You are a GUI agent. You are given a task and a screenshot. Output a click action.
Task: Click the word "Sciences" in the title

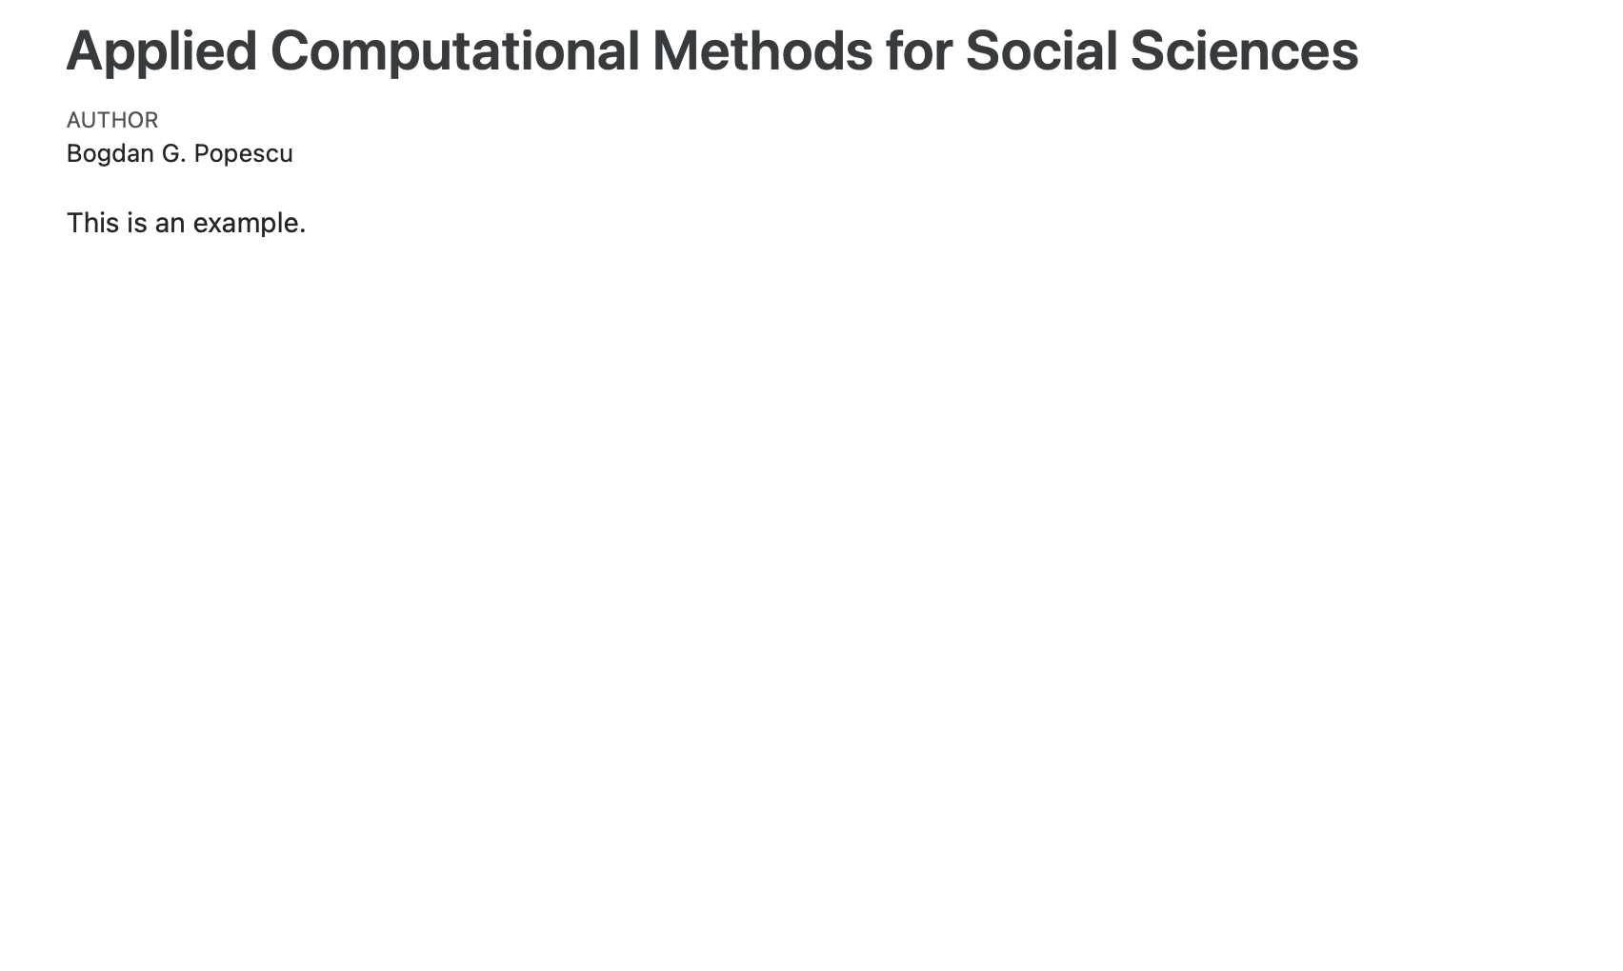pyautogui.click(x=1244, y=51)
